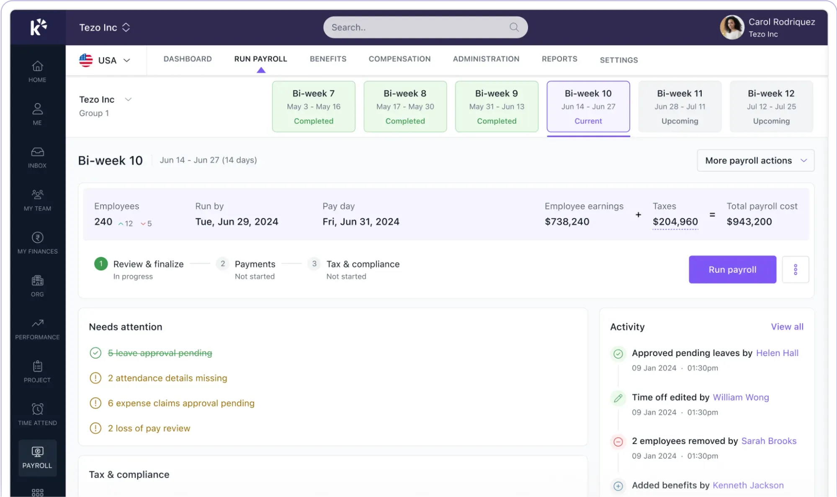Select the Payroll sidebar icon
Image resolution: width=837 pixels, height=497 pixels.
pyautogui.click(x=37, y=457)
